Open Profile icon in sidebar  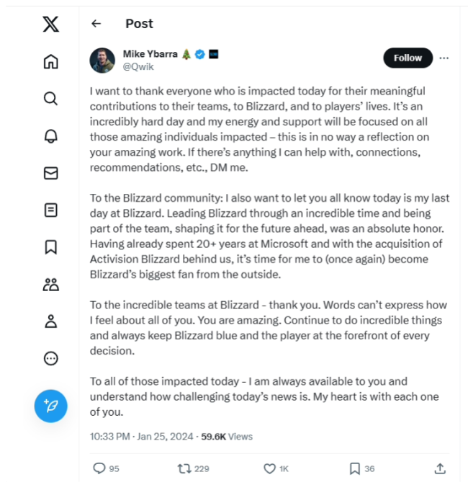[x=50, y=321]
